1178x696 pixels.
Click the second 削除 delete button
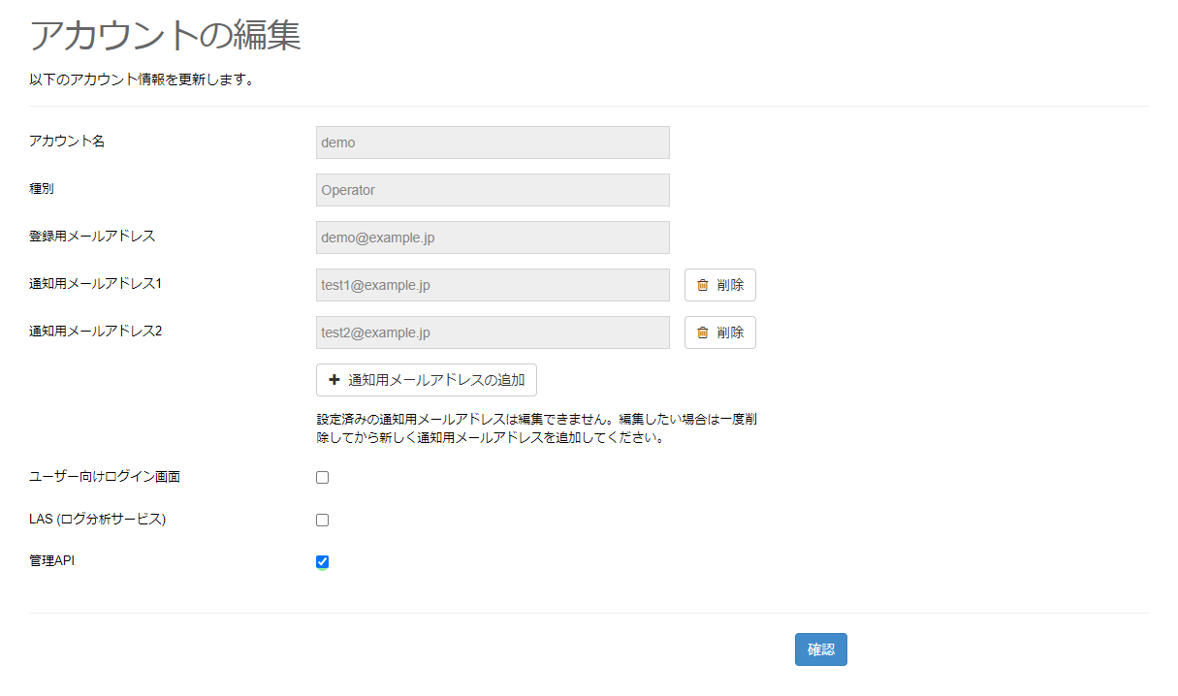tap(720, 332)
